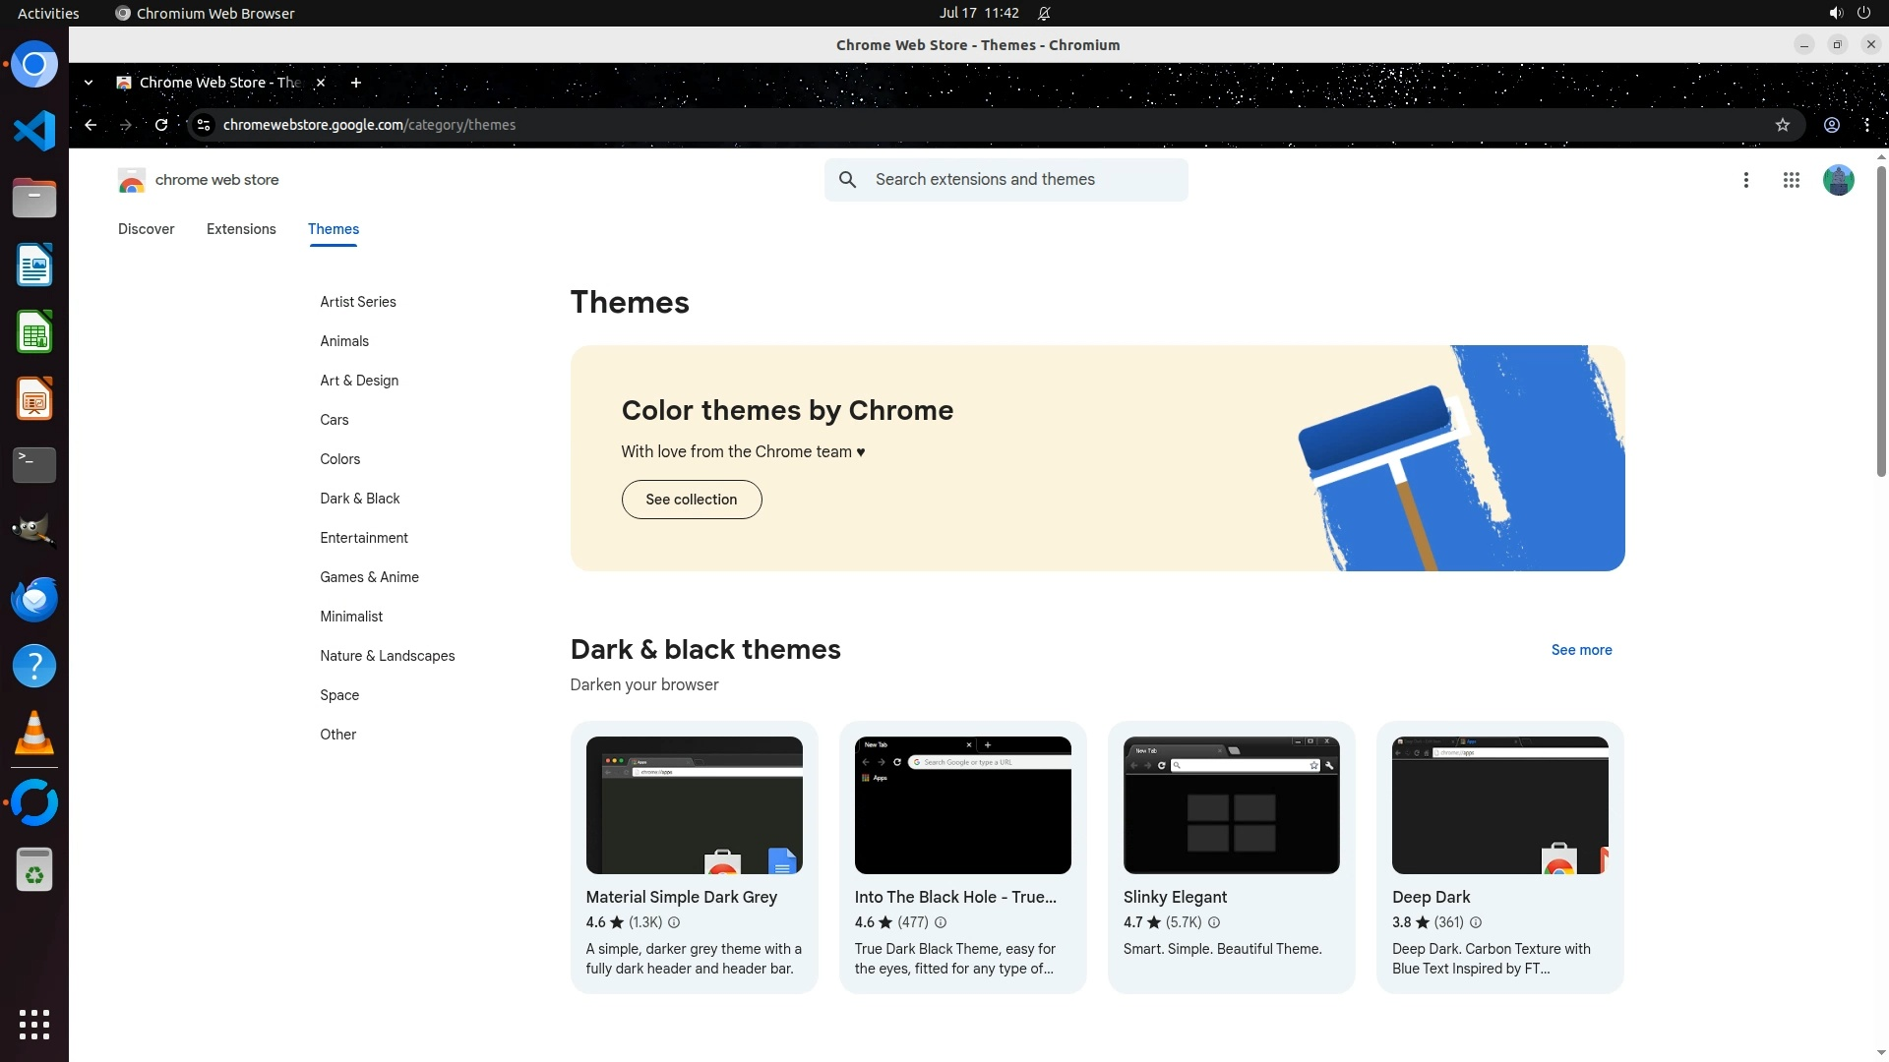Click the Chrome Web Store three-dot menu icon
1889x1062 pixels.
click(1745, 180)
